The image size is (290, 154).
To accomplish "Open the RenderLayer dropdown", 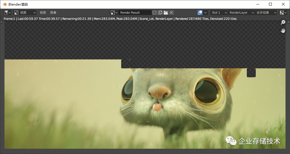I will 241,13.
